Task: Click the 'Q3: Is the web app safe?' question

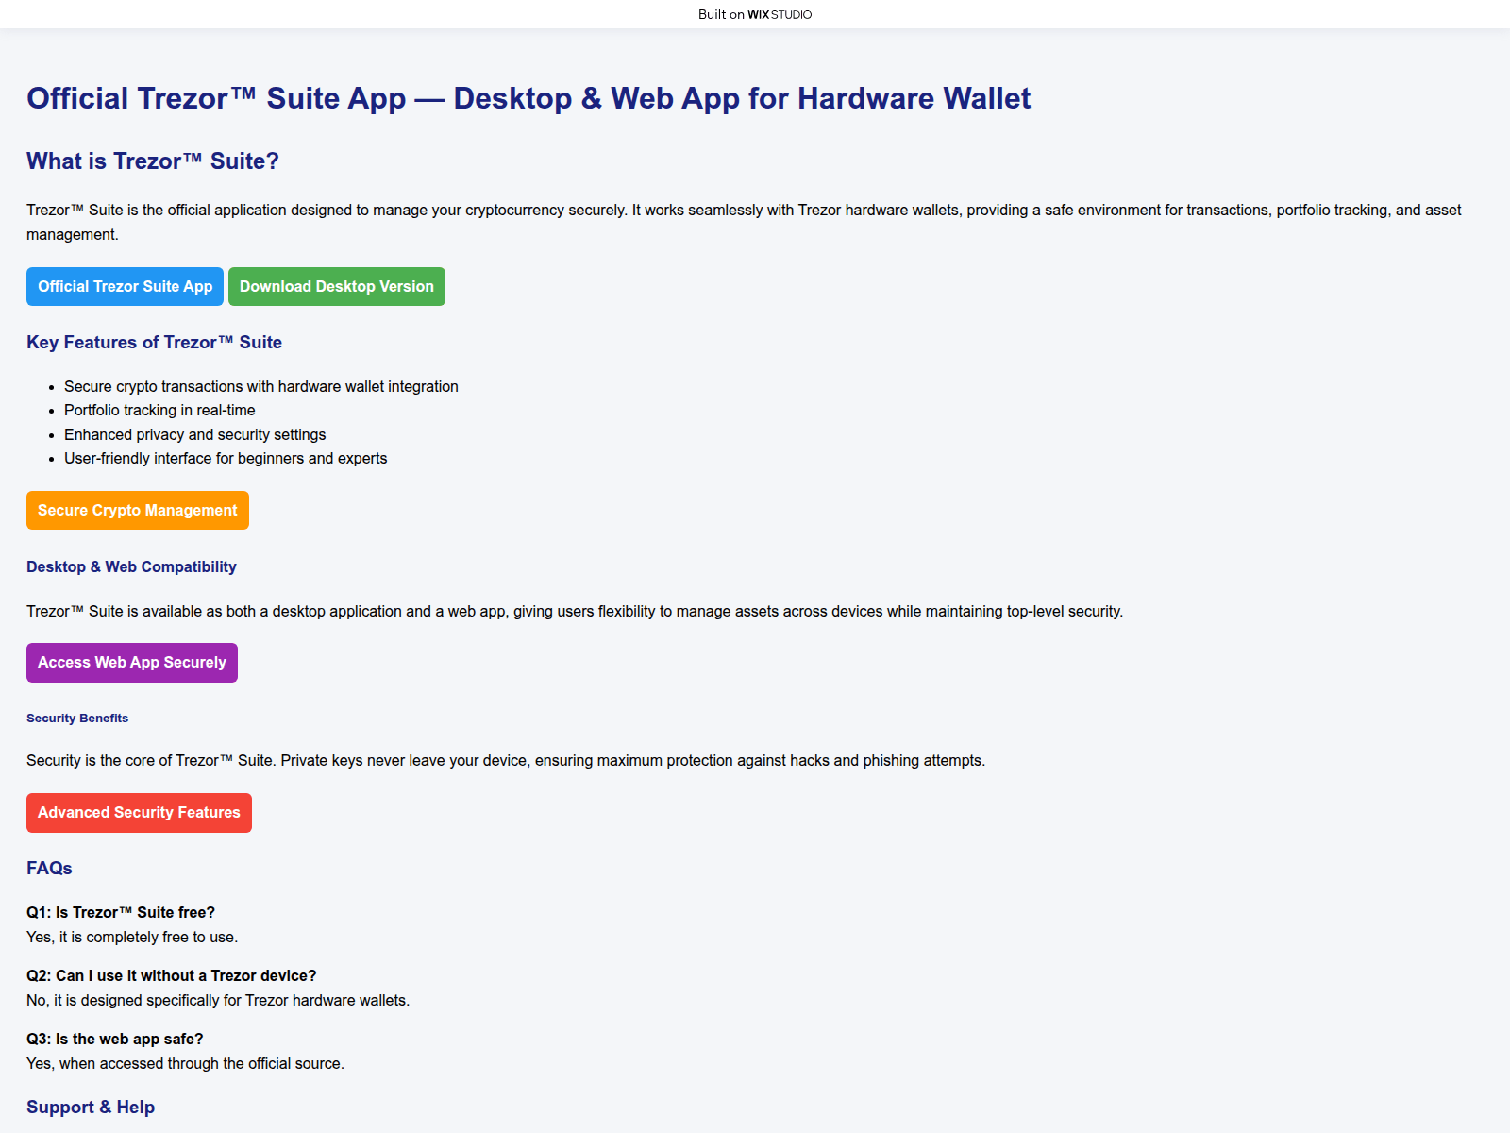Action: pyautogui.click(x=114, y=1040)
